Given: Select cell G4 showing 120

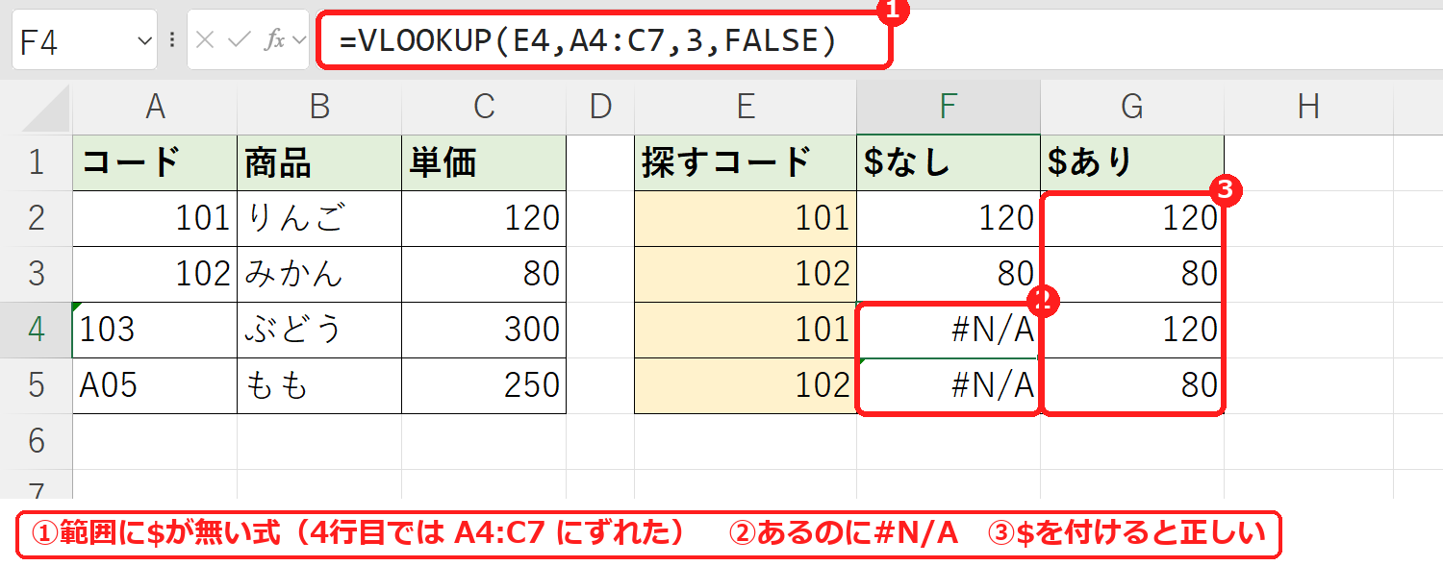Looking at the screenshot, I should pos(1132,330).
